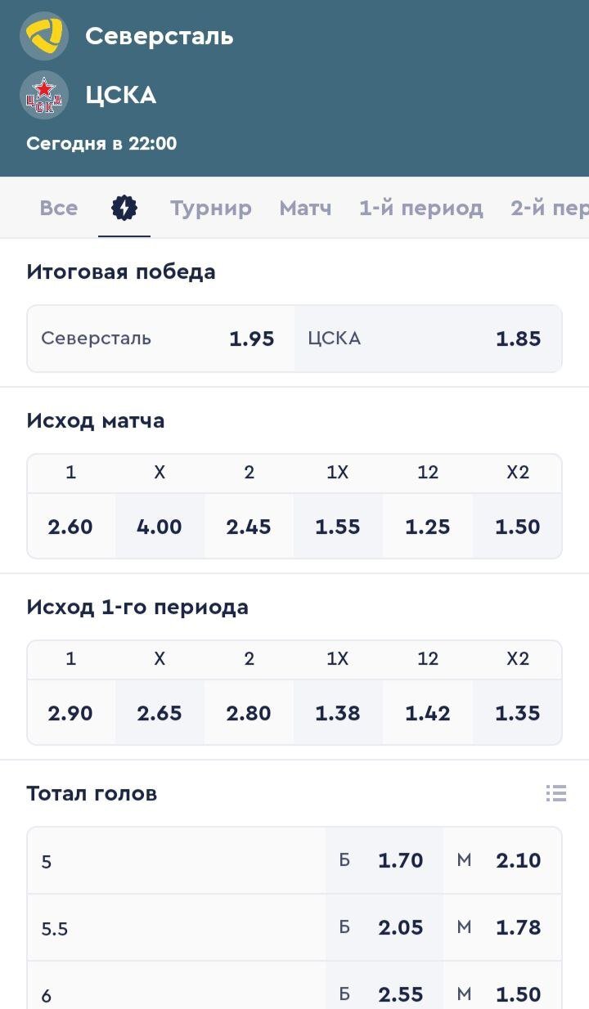Pick total over 6 at 2.55
The image size is (589, 1009).
point(384,993)
